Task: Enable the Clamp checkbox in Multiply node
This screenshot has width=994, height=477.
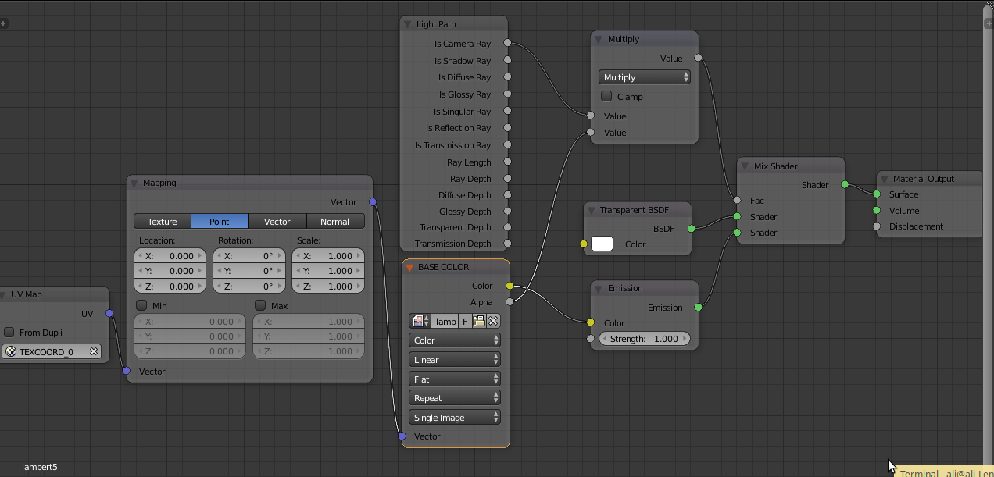Action: [x=606, y=97]
